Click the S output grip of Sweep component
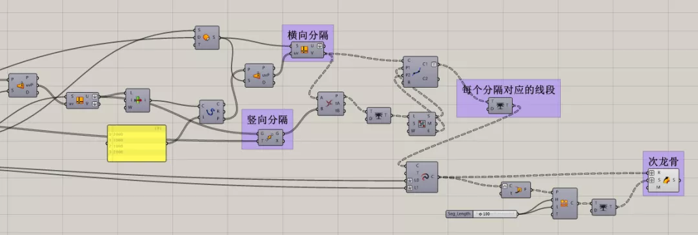The image size is (698, 235). coord(680,180)
